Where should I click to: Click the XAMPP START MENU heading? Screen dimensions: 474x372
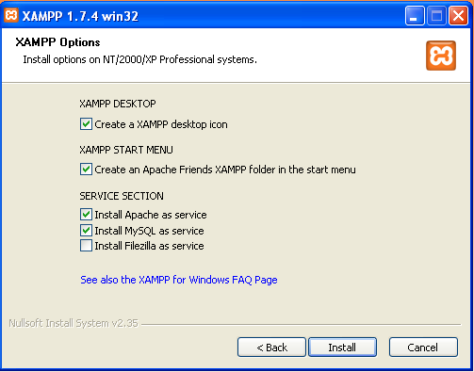(126, 150)
